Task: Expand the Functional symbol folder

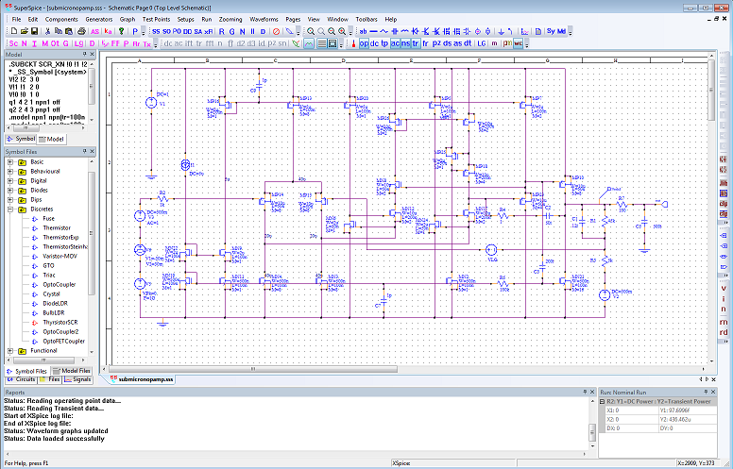Action: (10, 350)
